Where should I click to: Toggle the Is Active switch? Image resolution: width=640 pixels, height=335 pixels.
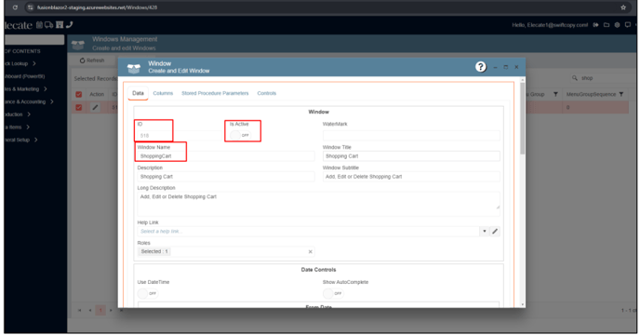(x=240, y=135)
